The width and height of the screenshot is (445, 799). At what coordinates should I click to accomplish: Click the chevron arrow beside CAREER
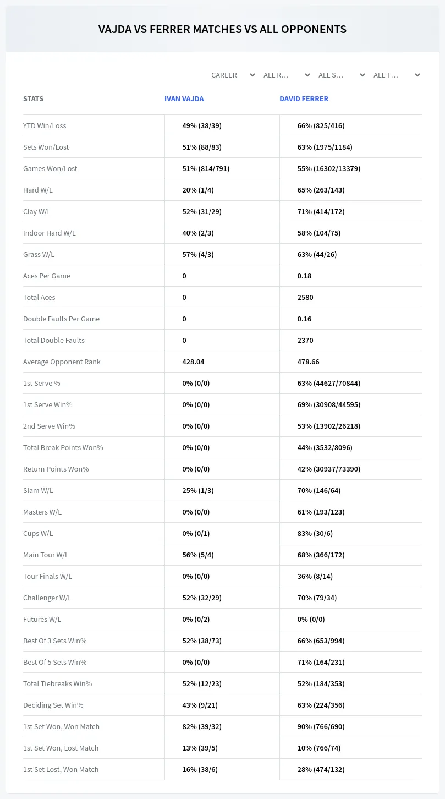252,75
